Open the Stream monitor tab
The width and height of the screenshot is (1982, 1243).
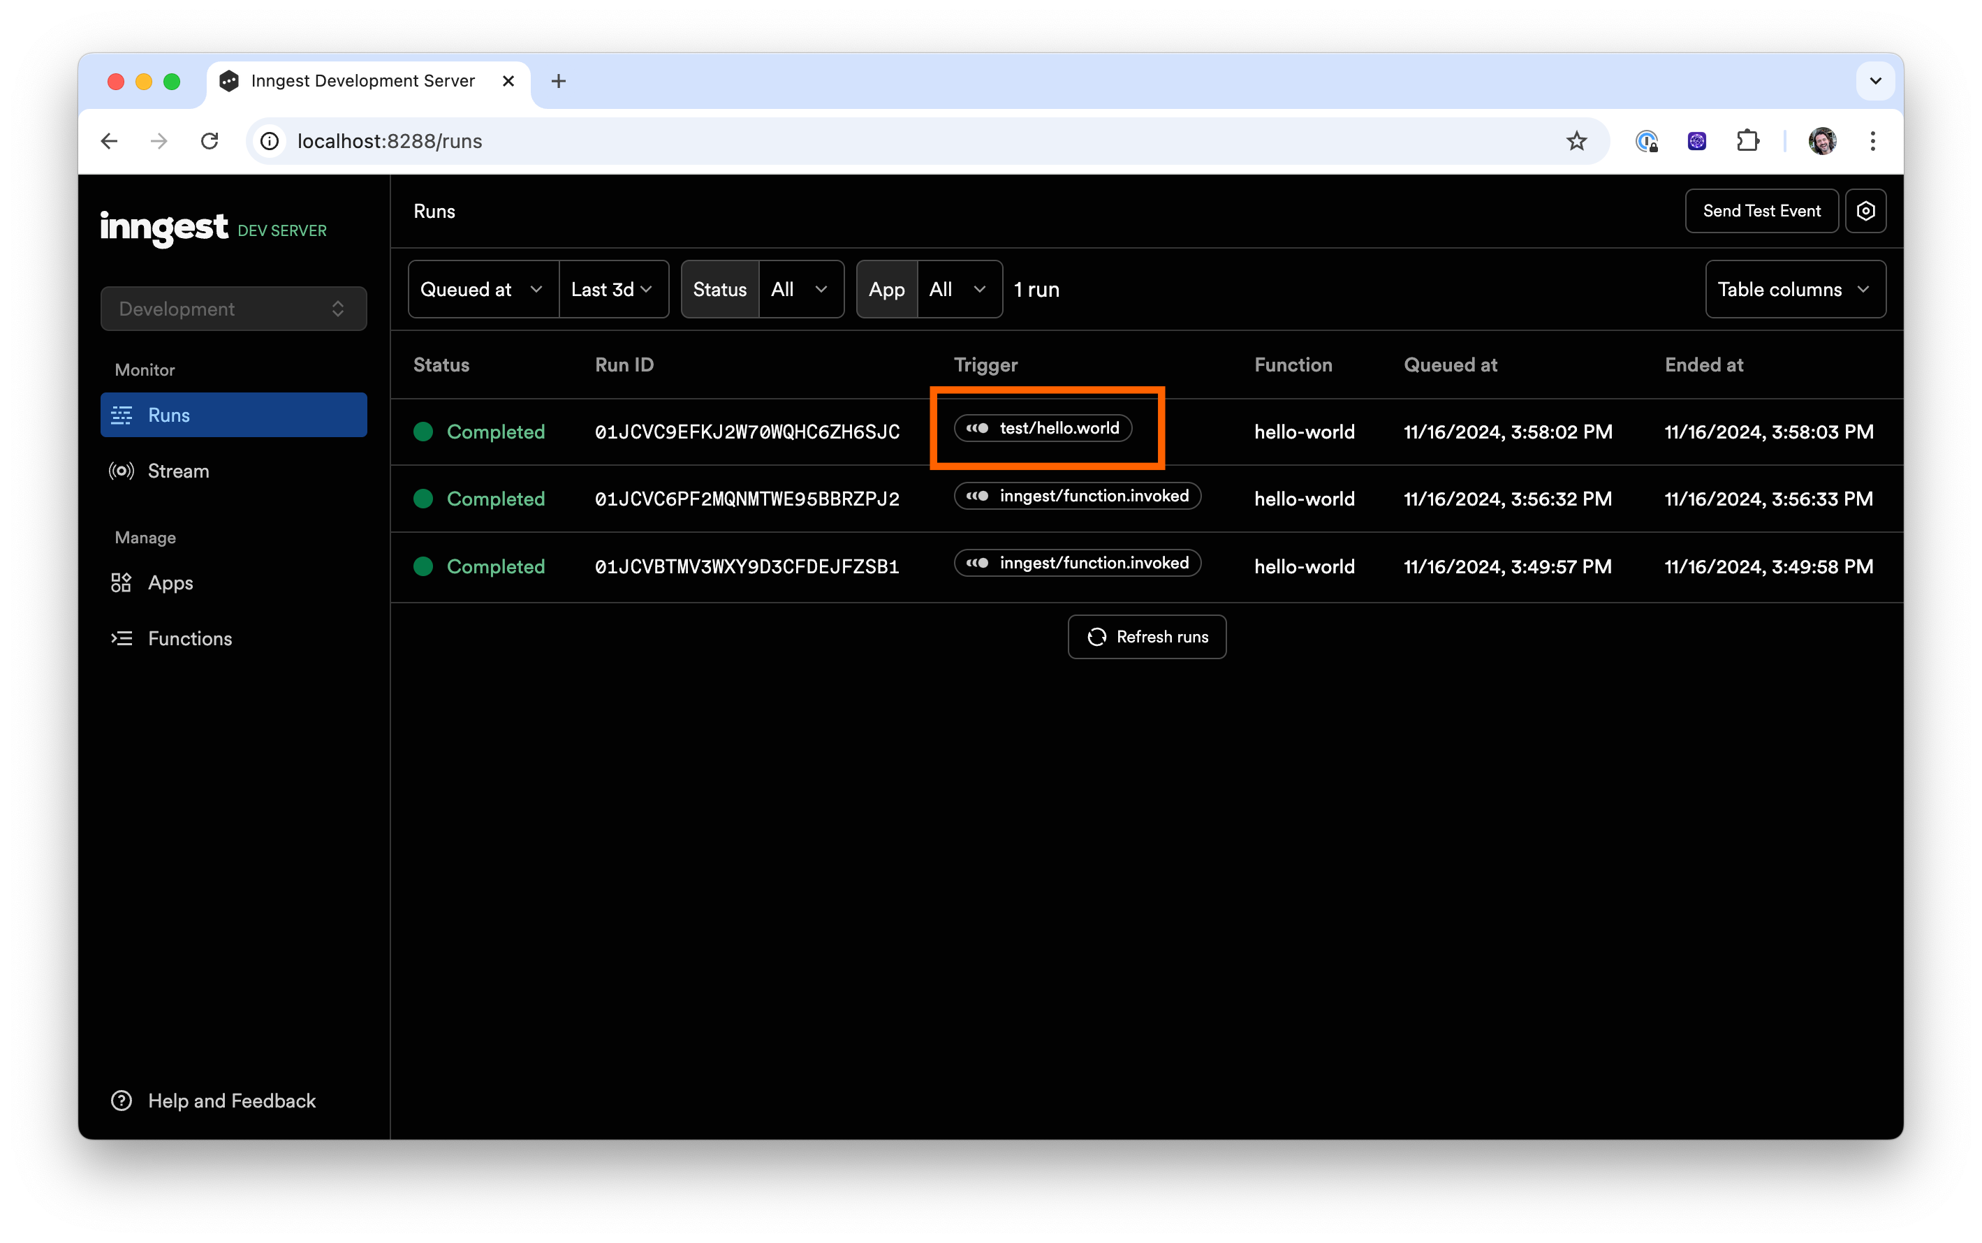pos(177,470)
